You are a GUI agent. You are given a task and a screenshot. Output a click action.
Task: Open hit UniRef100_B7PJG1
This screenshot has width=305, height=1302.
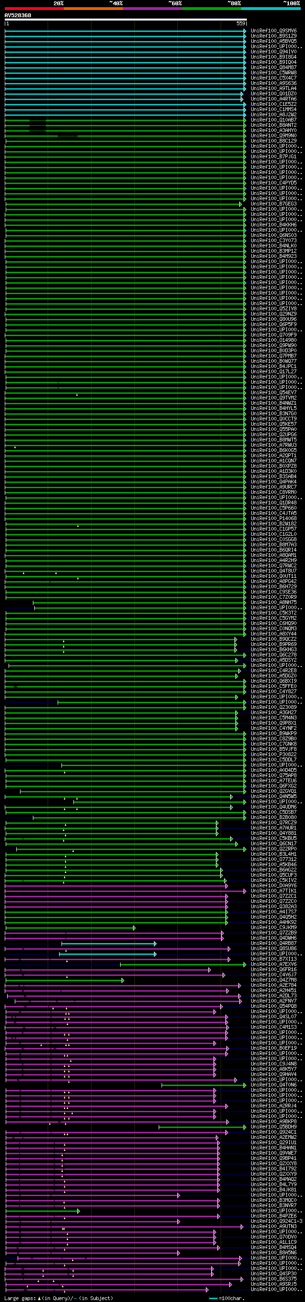coord(273,157)
